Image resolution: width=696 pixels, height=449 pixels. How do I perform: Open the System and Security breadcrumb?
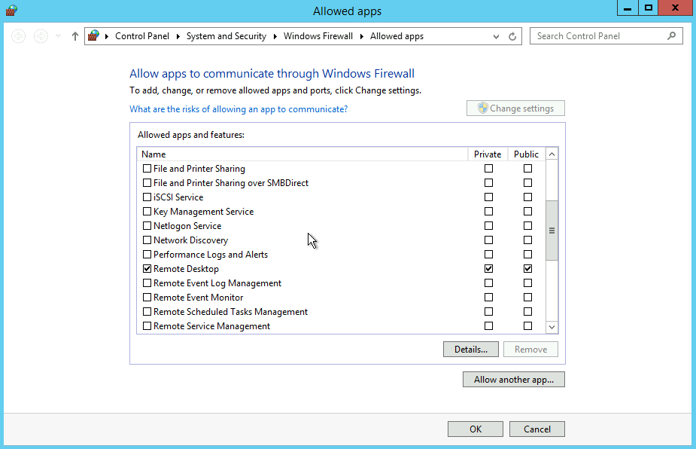[226, 36]
